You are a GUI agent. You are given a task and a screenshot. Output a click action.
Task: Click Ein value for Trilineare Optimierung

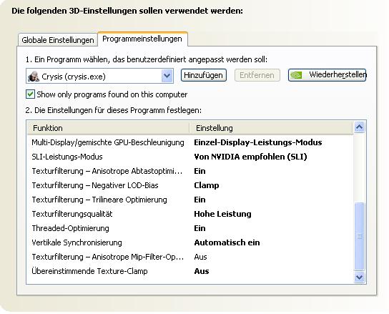coord(200,200)
